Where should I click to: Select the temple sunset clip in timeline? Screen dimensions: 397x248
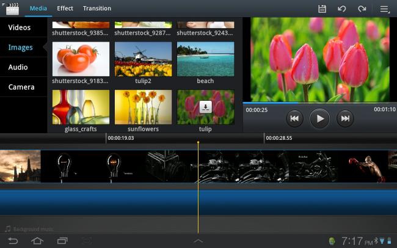coord(20,166)
